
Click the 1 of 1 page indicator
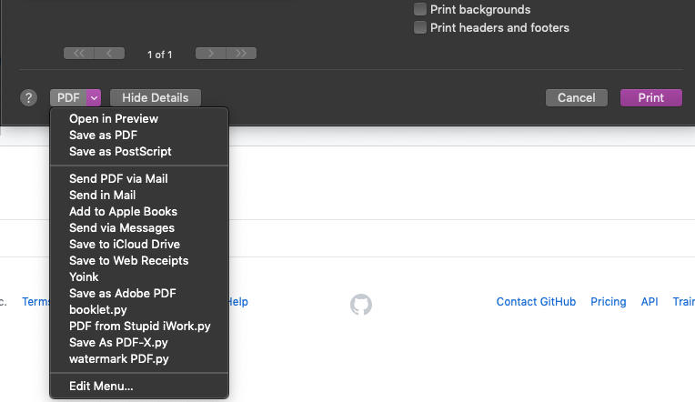[x=159, y=55]
